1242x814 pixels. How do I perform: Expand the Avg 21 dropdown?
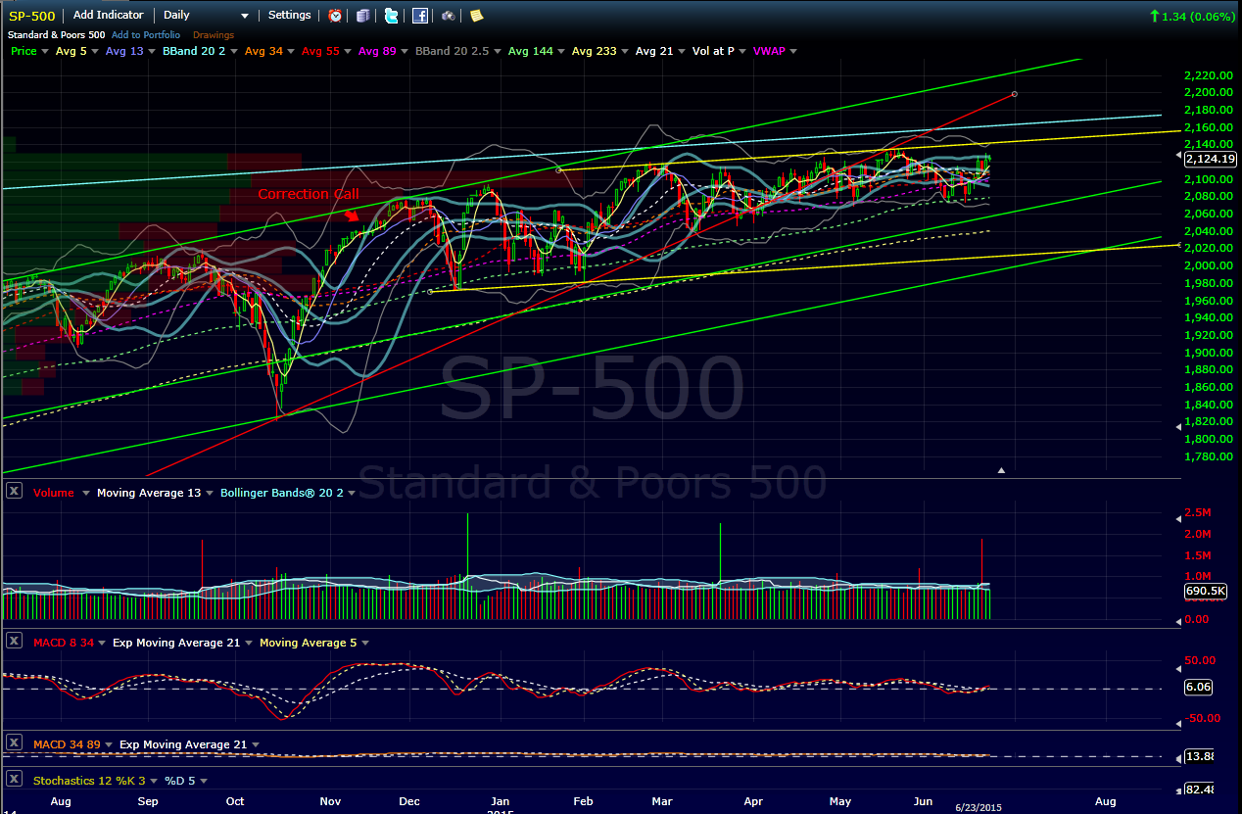click(682, 51)
